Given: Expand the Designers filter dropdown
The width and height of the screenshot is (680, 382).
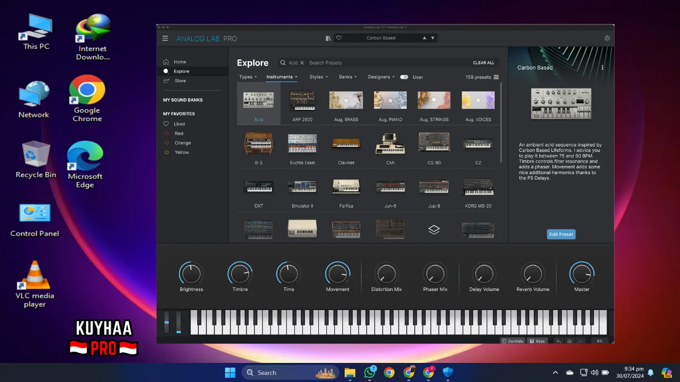Looking at the screenshot, I should (381, 77).
